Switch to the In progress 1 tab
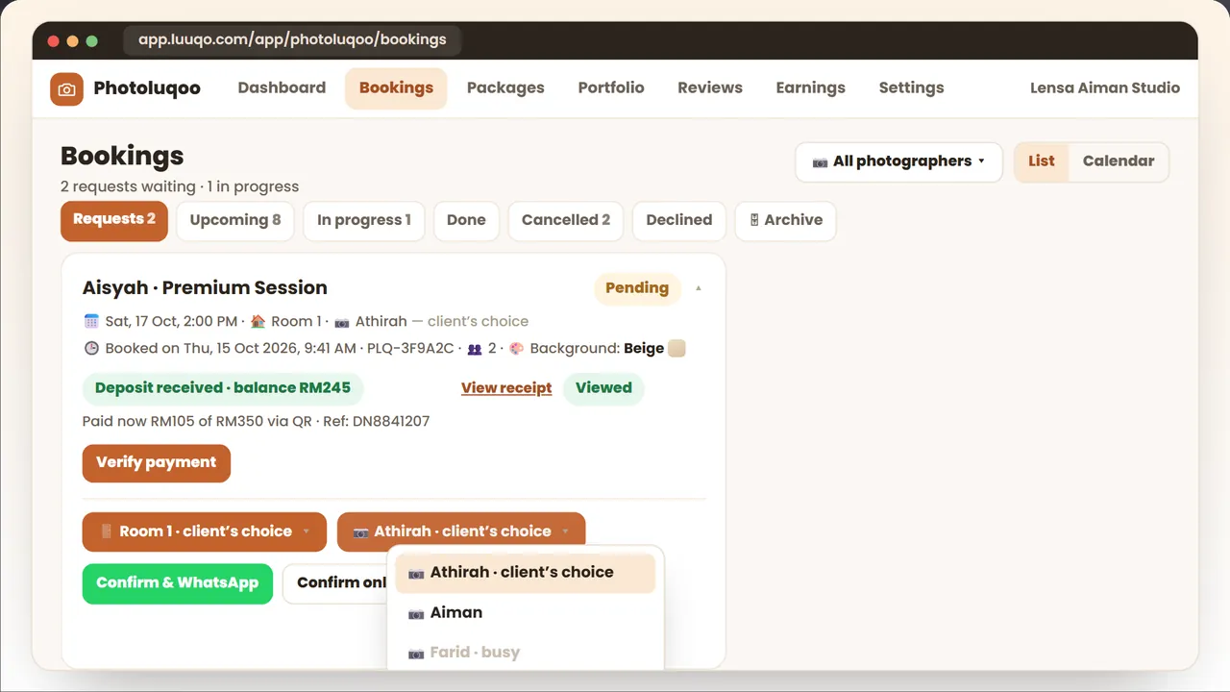This screenshot has width=1230, height=692. pyautogui.click(x=364, y=220)
